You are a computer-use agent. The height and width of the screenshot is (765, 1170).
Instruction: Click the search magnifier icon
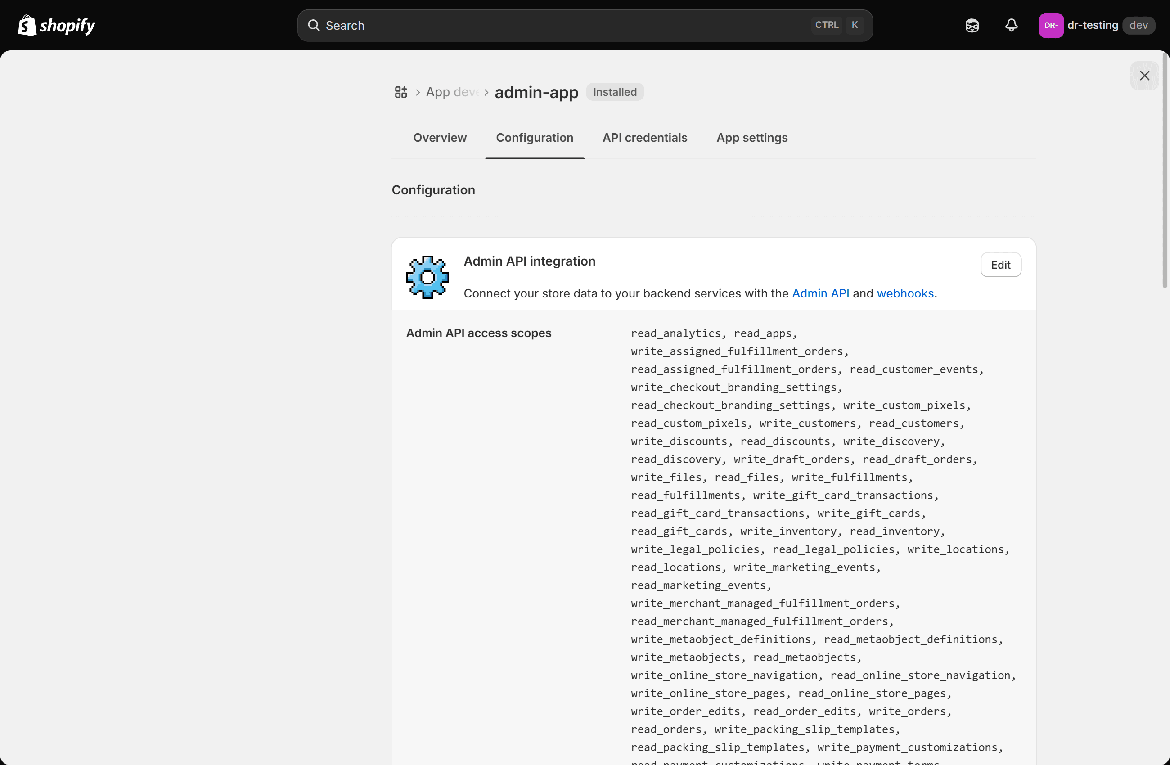pos(314,25)
